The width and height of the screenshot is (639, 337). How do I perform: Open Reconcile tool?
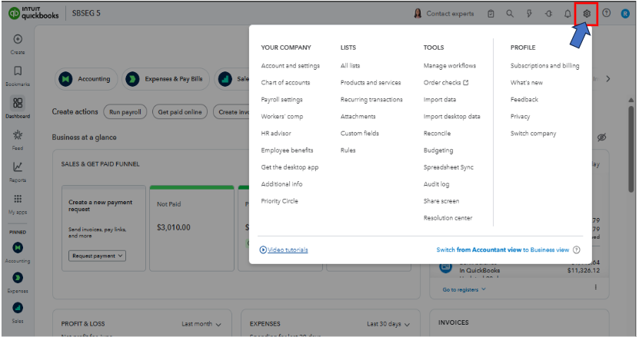pos(437,134)
